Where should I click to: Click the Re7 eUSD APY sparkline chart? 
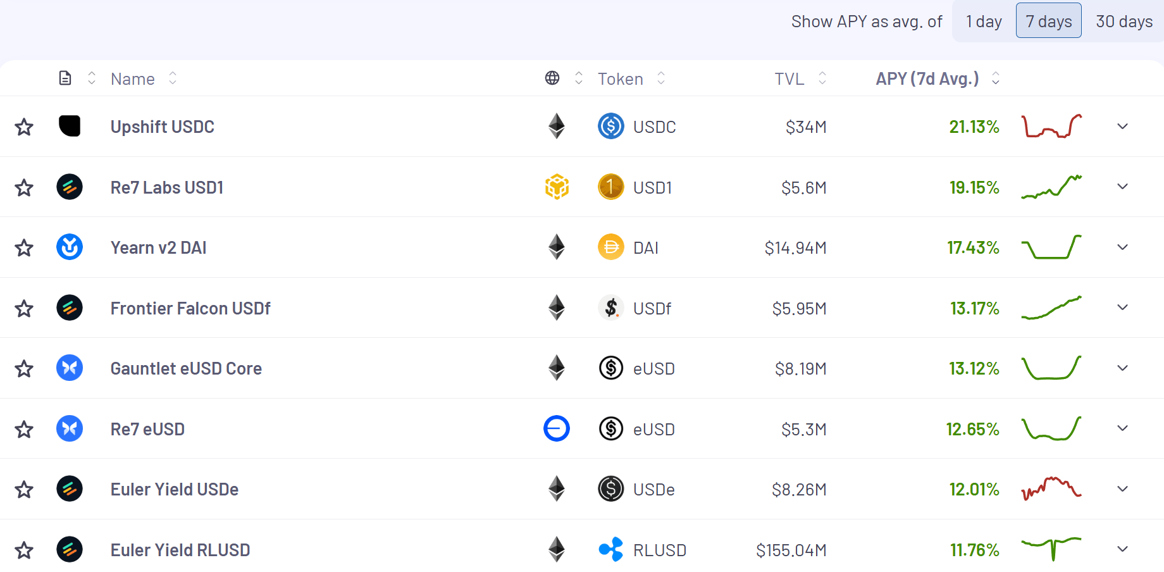point(1051,428)
